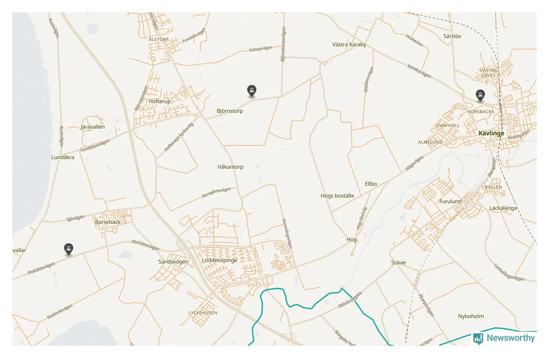The height and width of the screenshot is (358, 549).
Task: Select the Hofterup place label
Action: pyautogui.click(x=160, y=101)
